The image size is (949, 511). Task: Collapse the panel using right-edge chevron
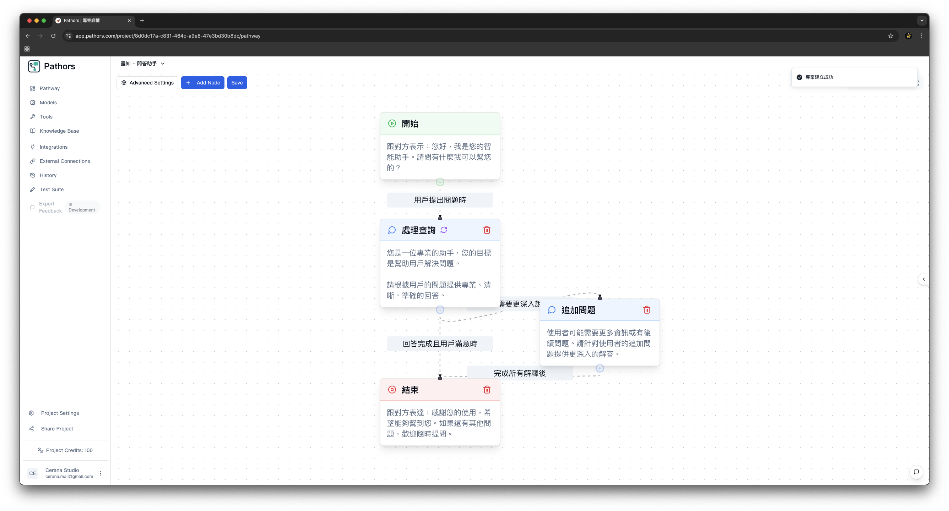924,279
